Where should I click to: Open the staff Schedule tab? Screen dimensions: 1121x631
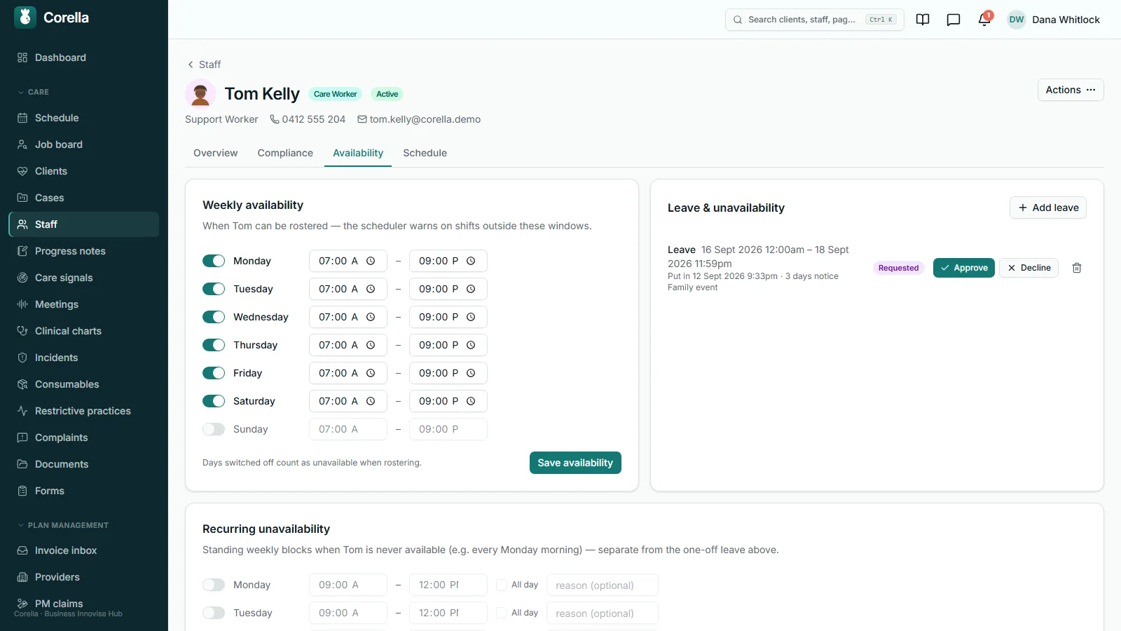point(425,153)
